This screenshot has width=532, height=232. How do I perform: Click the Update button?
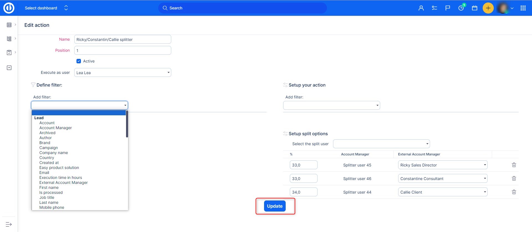point(275,206)
